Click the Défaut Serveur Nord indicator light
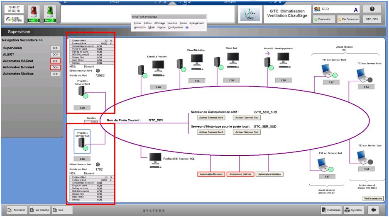The width and height of the screenshot is (389, 217). pos(98,71)
